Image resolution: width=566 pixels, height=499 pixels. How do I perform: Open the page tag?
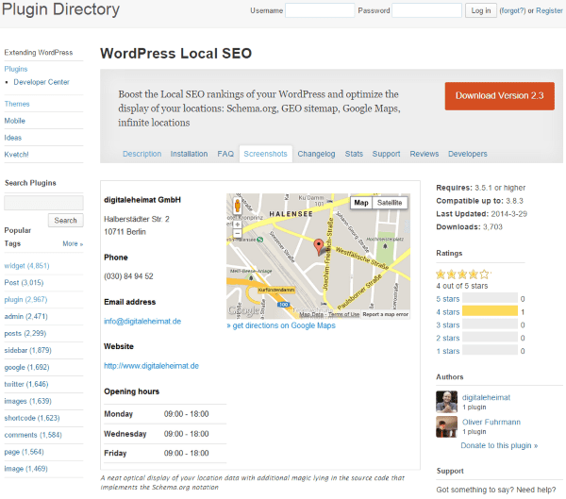[x=24, y=452]
